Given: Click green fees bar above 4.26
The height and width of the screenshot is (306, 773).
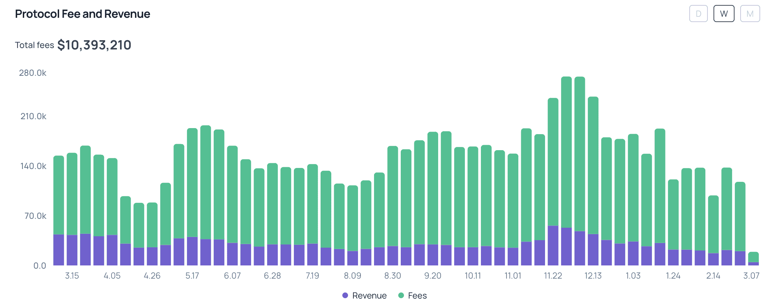Looking at the screenshot, I should click(x=152, y=224).
